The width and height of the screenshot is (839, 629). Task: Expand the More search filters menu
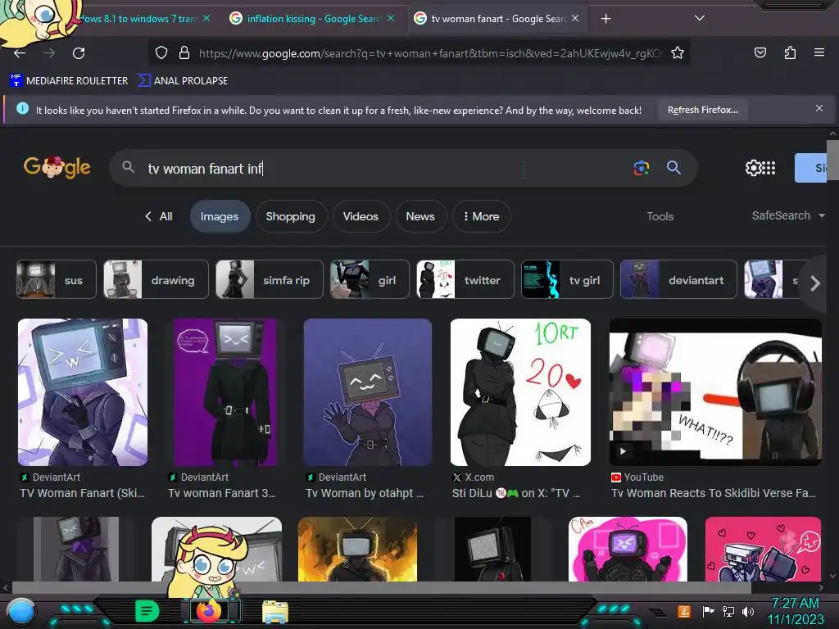click(x=481, y=216)
